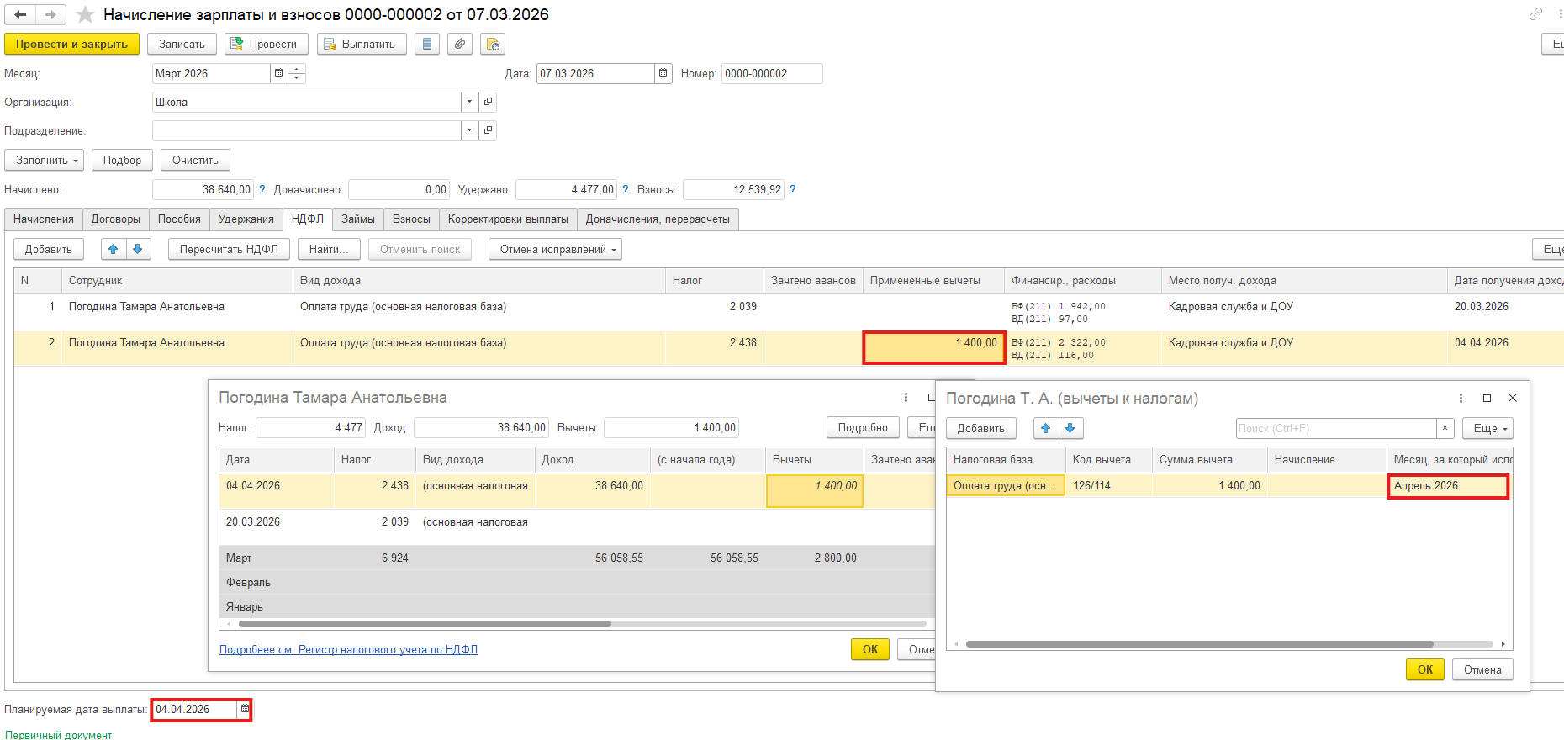The height and width of the screenshot is (740, 1564).
Task: Open the Заполнить dropdown menu
Action: pyautogui.click(x=45, y=160)
